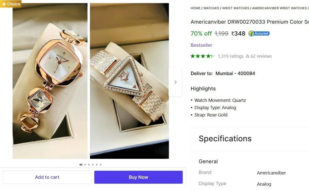Open the Bestseller link
The height and width of the screenshot is (190, 309).
tap(201, 45)
